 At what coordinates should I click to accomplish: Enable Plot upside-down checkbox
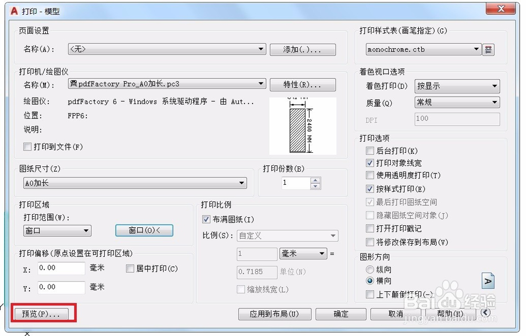point(370,295)
